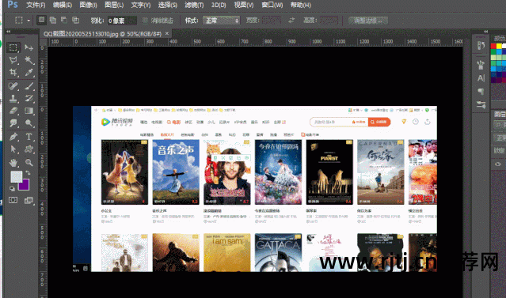
Task: Open the Layer menu
Action: 114,6
